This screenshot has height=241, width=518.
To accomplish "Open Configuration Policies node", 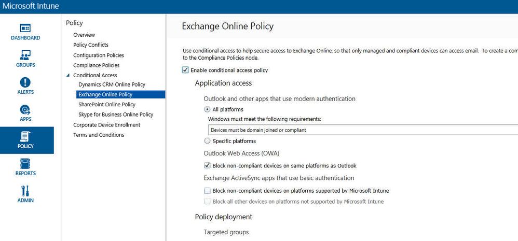I will point(99,55).
